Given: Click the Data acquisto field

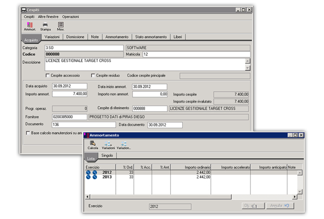Looking at the screenshot, I should (x=70, y=86).
